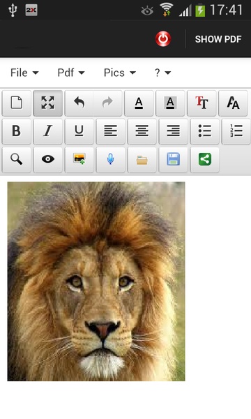Insert a numbered list

pyautogui.click(x=236, y=131)
